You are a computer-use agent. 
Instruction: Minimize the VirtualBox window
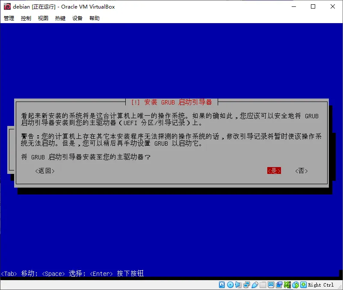(x=294, y=6)
